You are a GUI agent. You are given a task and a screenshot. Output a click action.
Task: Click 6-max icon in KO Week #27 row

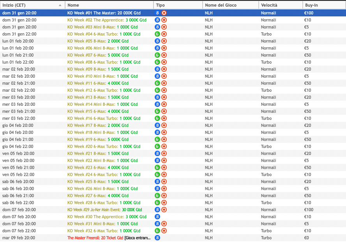click(x=157, y=196)
